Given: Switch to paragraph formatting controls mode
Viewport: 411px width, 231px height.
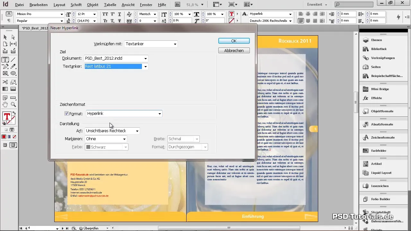Looking at the screenshot, I should [x=9, y=21].
